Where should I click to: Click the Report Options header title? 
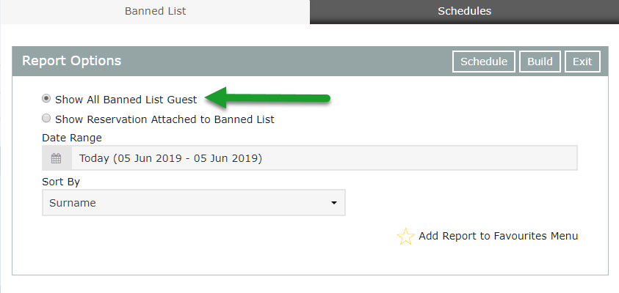click(71, 61)
